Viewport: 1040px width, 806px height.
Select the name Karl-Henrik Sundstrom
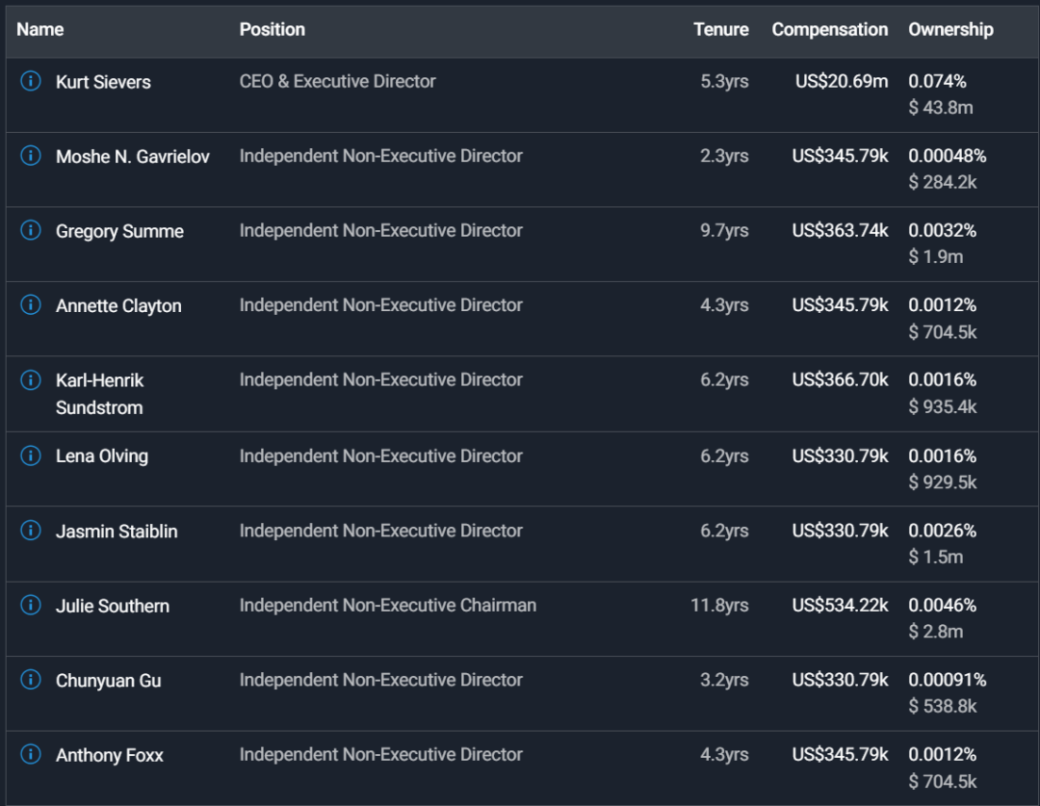(x=99, y=394)
